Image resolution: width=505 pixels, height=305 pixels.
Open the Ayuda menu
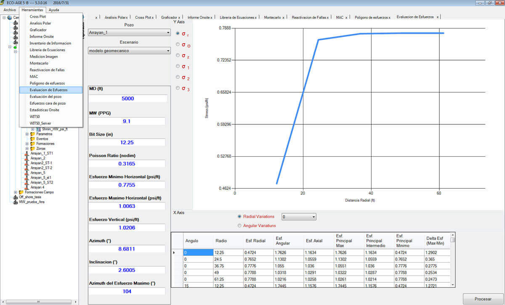54,10
